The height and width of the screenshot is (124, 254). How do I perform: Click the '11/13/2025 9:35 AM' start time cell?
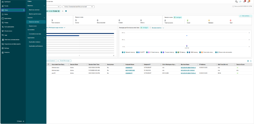click(94, 70)
